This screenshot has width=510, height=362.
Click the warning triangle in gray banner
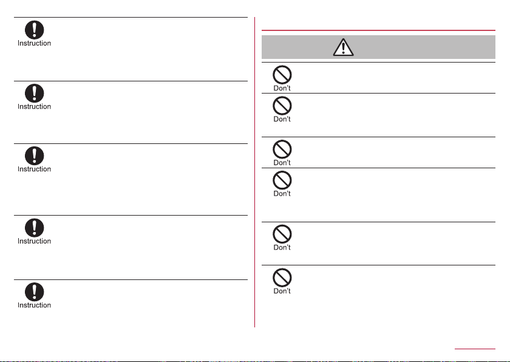point(343,47)
